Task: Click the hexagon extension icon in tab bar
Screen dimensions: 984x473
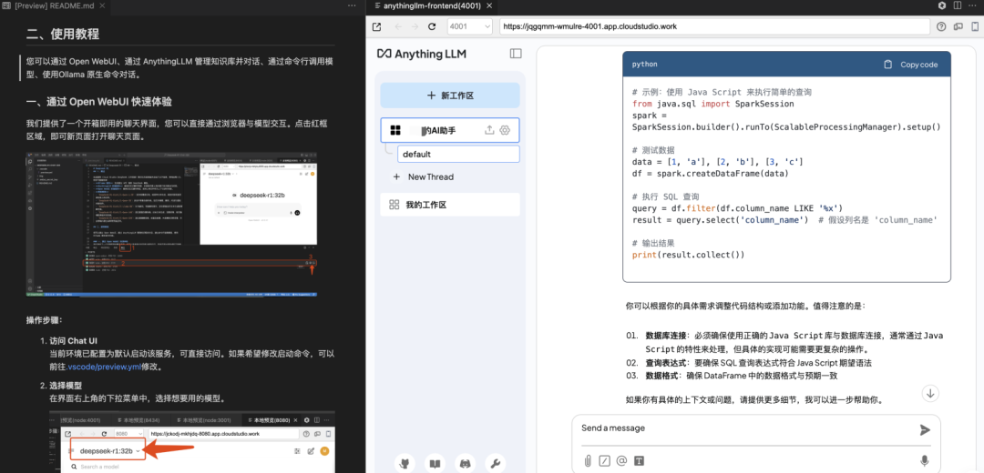Action: (x=942, y=5)
